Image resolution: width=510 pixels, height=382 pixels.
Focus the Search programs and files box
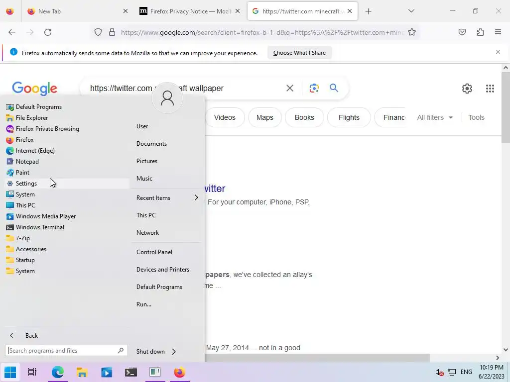coord(66,351)
